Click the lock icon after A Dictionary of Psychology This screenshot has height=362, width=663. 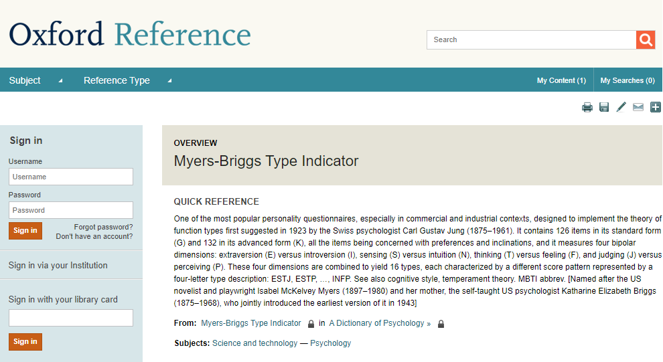(x=441, y=324)
